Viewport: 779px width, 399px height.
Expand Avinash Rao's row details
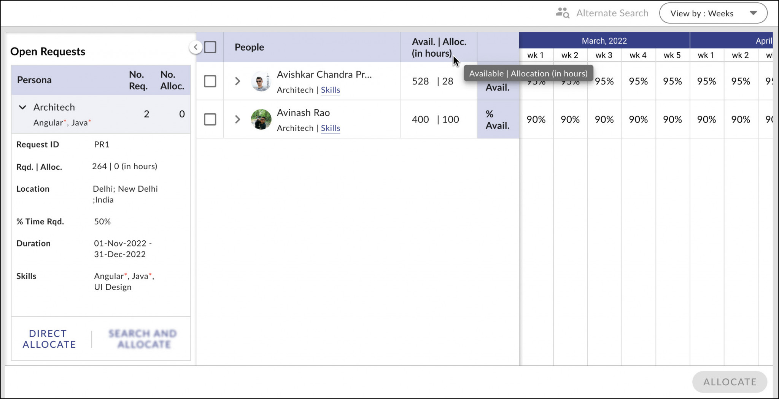[x=238, y=119]
